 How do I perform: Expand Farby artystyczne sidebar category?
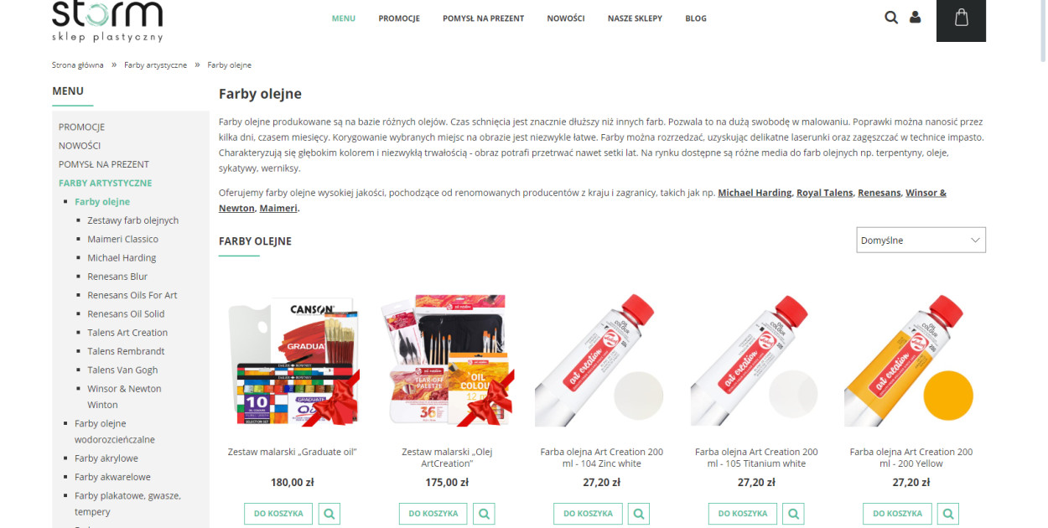pos(105,183)
